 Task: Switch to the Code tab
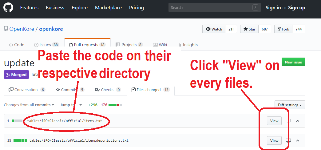click(x=17, y=45)
